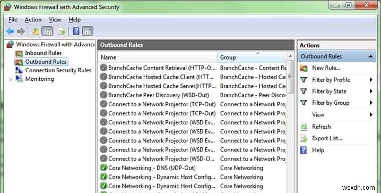Click Filter by State action text
The height and width of the screenshot is (193, 381).
pyautogui.click(x=329, y=91)
